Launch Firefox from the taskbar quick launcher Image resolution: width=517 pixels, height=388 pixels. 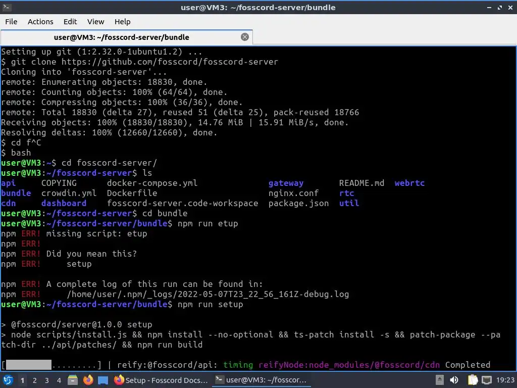coord(88,380)
